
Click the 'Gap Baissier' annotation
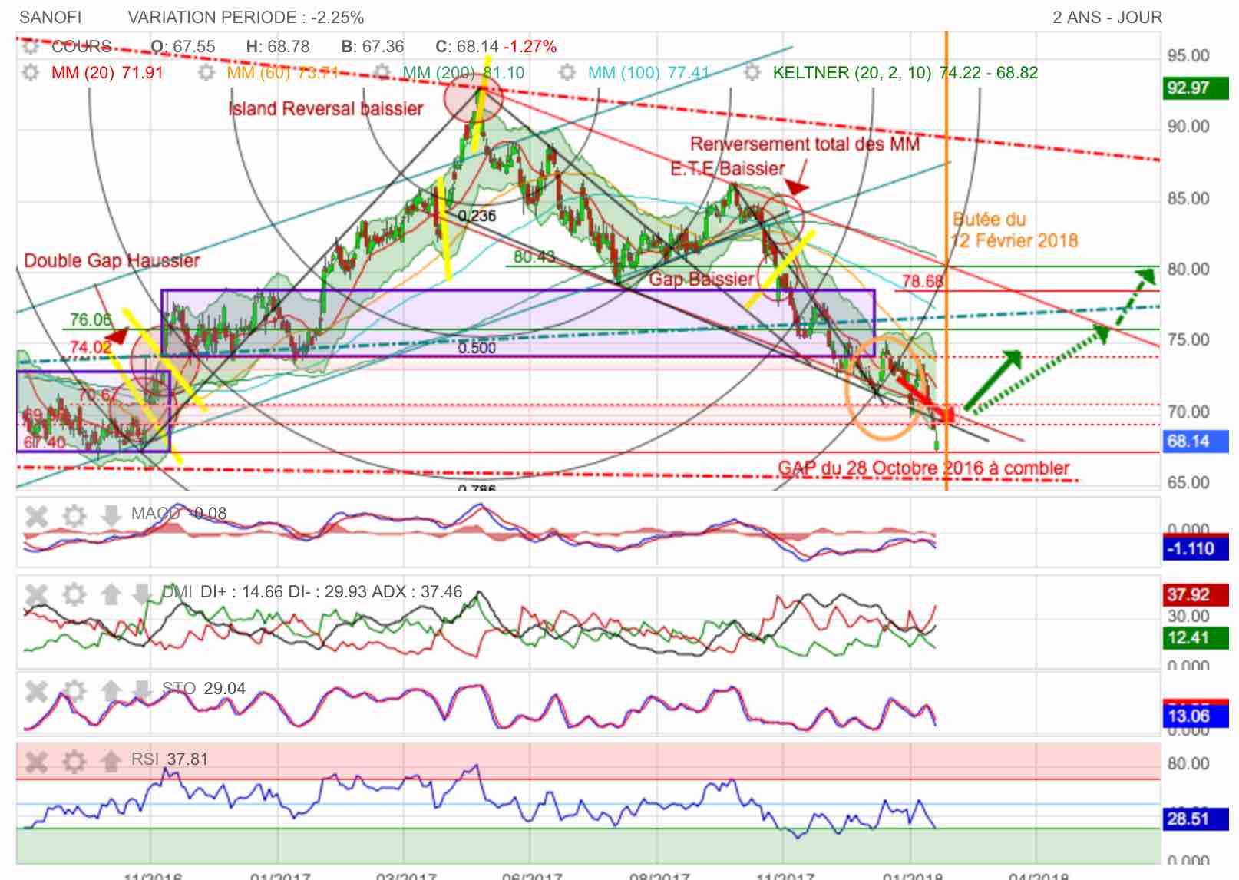click(x=702, y=280)
